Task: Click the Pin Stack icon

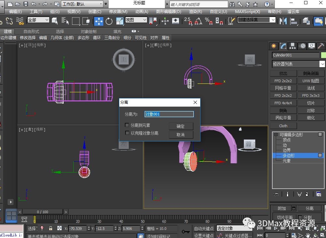Action: 276,194
